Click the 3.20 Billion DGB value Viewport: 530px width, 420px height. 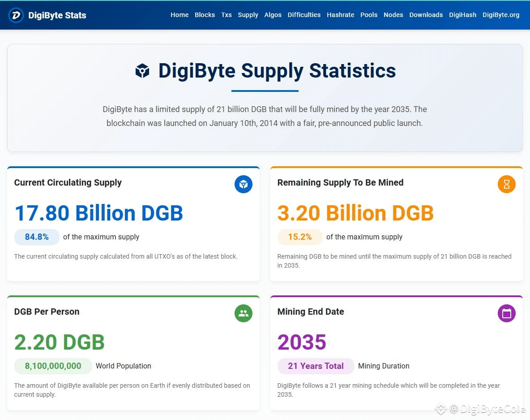tap(355, 213)
